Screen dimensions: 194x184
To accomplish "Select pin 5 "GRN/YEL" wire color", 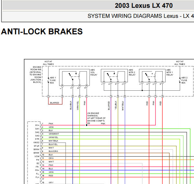I will (x=53, y=137).
